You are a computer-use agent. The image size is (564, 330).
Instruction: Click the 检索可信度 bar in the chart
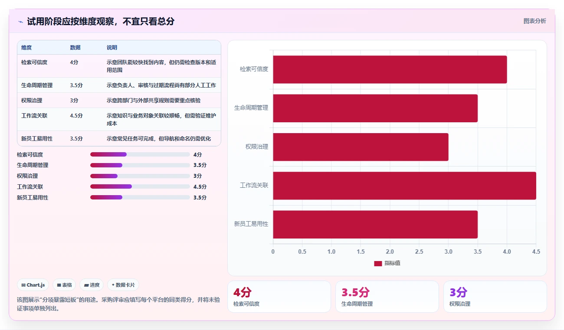[390, 69]
